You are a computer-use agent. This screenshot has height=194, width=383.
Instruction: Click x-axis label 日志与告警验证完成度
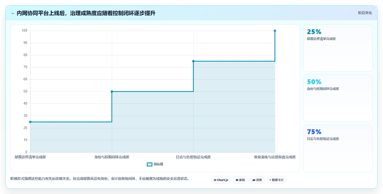point(193,157)
